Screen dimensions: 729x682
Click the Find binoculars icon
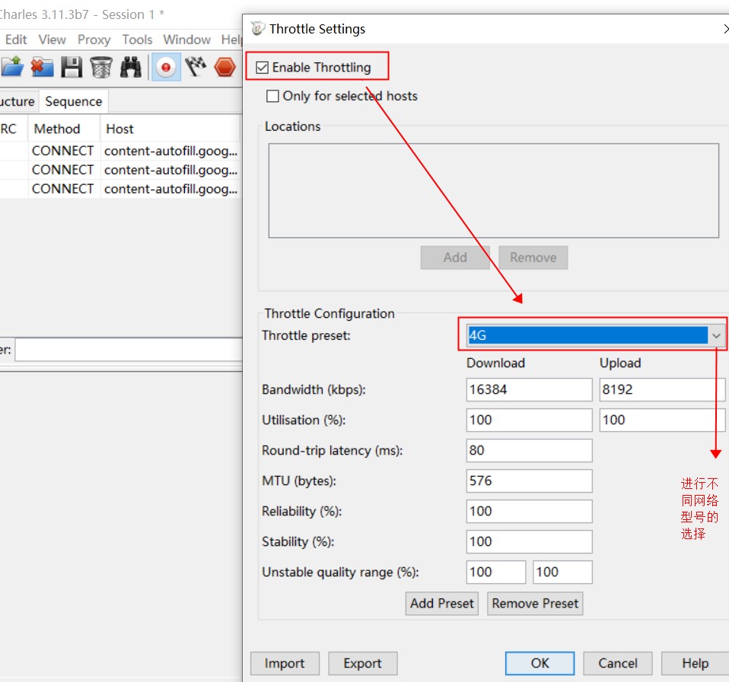[x=131, y=67]
